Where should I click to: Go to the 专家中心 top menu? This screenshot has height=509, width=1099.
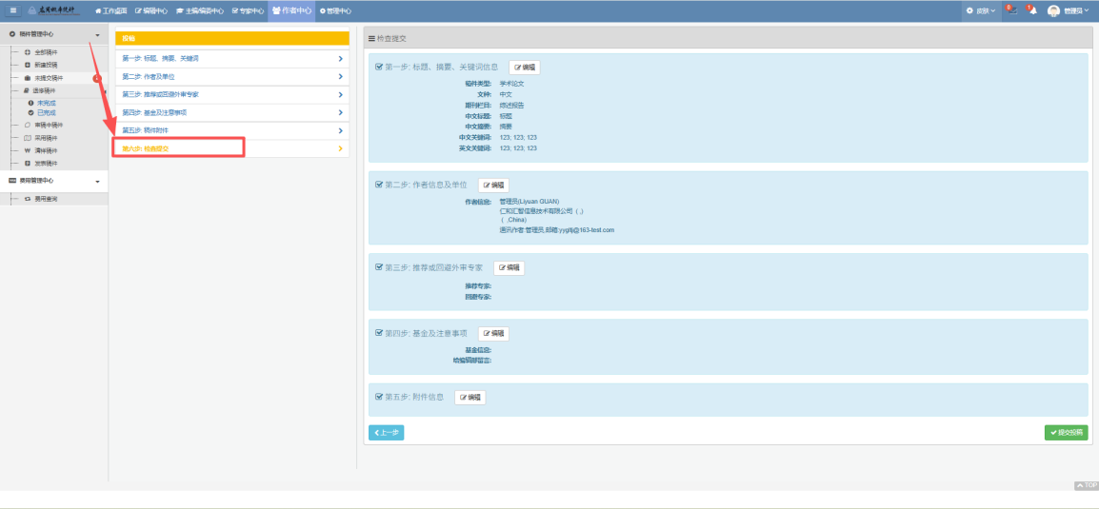[247, 10]
